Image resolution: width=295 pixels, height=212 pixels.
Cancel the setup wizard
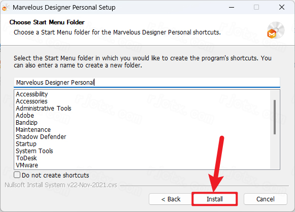tap(265, 199)
